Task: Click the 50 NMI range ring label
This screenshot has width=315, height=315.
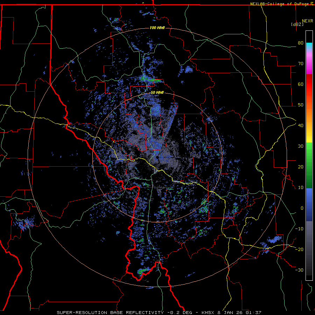Action: (157, 93)
